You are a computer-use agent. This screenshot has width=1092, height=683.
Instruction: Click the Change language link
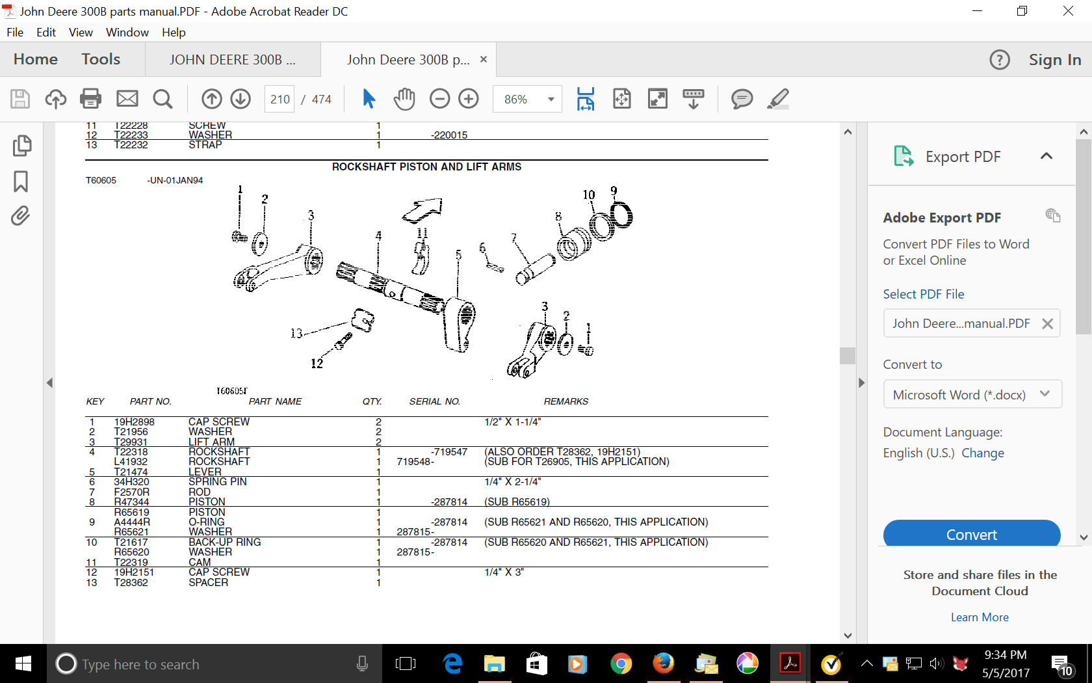pyautogui.click(x=982, y=453)
